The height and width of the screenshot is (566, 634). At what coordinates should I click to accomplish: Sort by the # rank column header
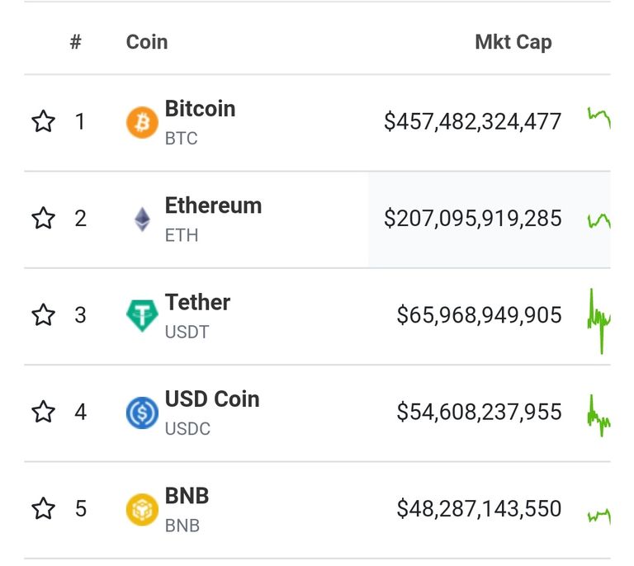pyautogui.click(x=76, y=41)
